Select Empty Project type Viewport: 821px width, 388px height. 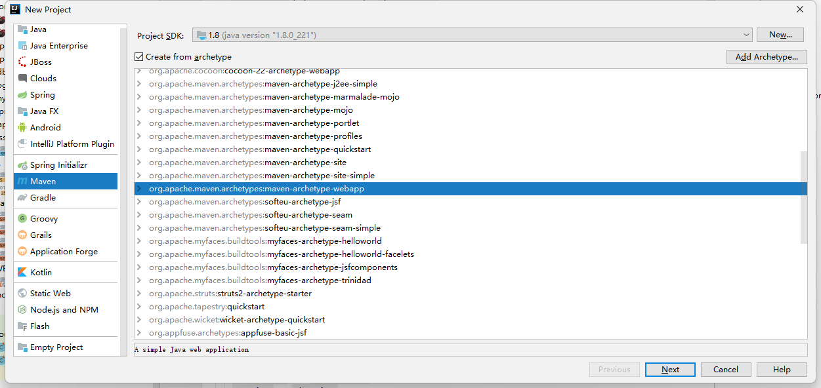point(66,347)
